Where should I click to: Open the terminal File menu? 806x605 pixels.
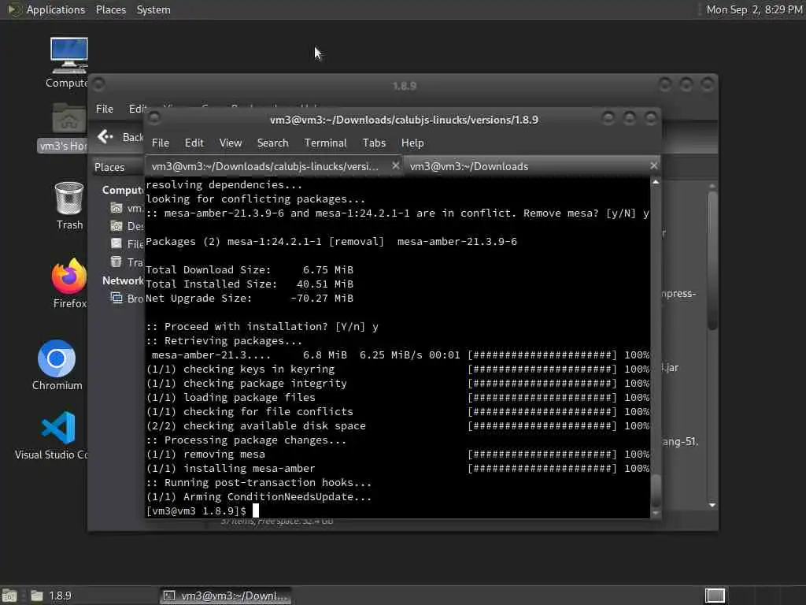coord(161,143)
